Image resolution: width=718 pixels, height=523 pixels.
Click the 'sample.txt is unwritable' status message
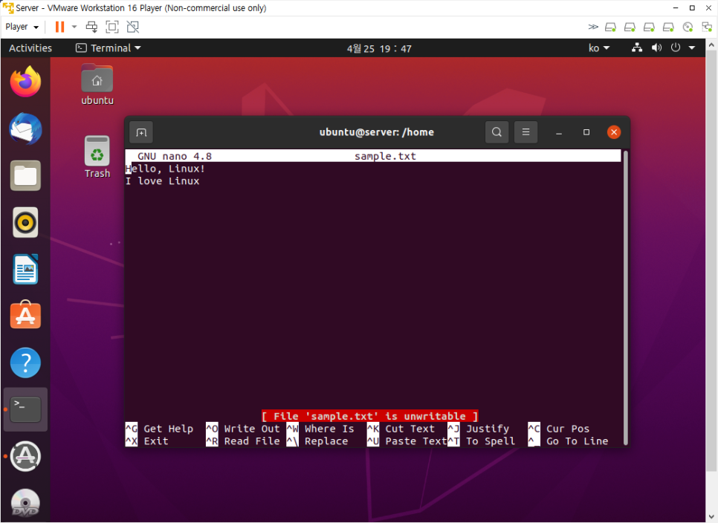370,416
